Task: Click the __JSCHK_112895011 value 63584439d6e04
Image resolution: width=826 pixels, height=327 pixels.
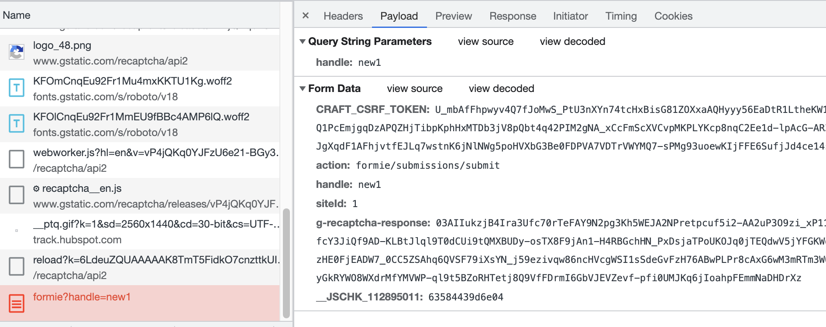Action: (466, 297)
